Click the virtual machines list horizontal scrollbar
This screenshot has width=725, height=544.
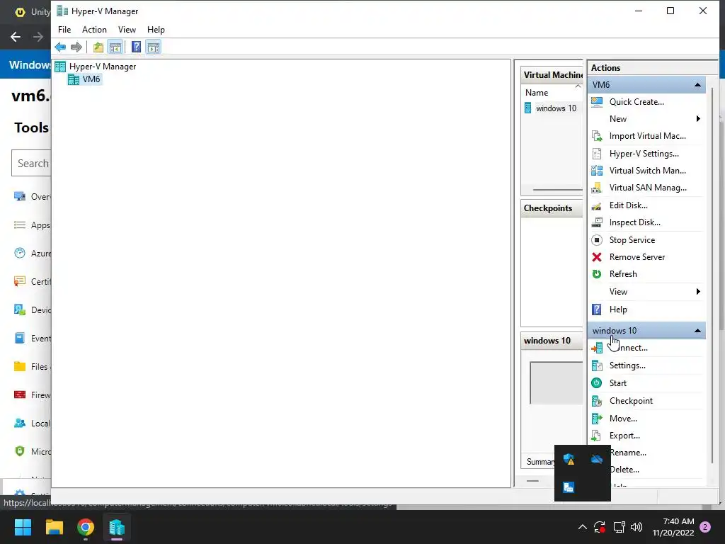(x=557, y=190)
